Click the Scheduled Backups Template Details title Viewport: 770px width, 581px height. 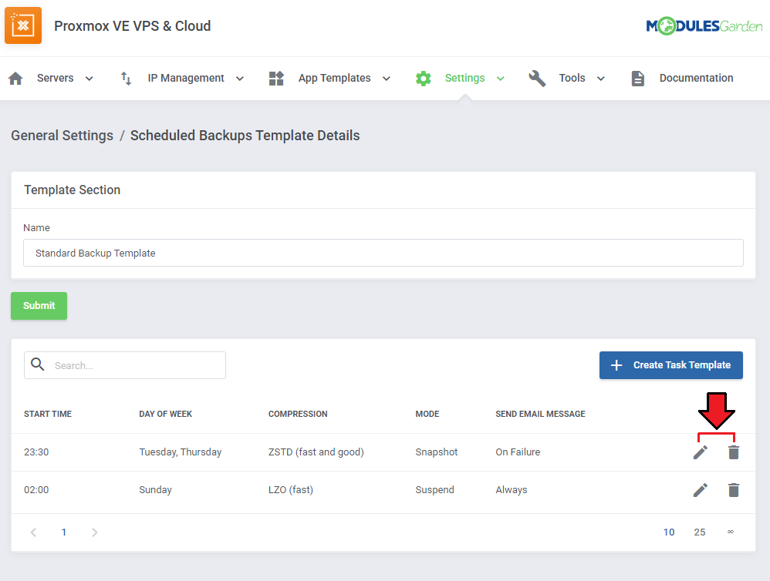click(x=245, y=136)
